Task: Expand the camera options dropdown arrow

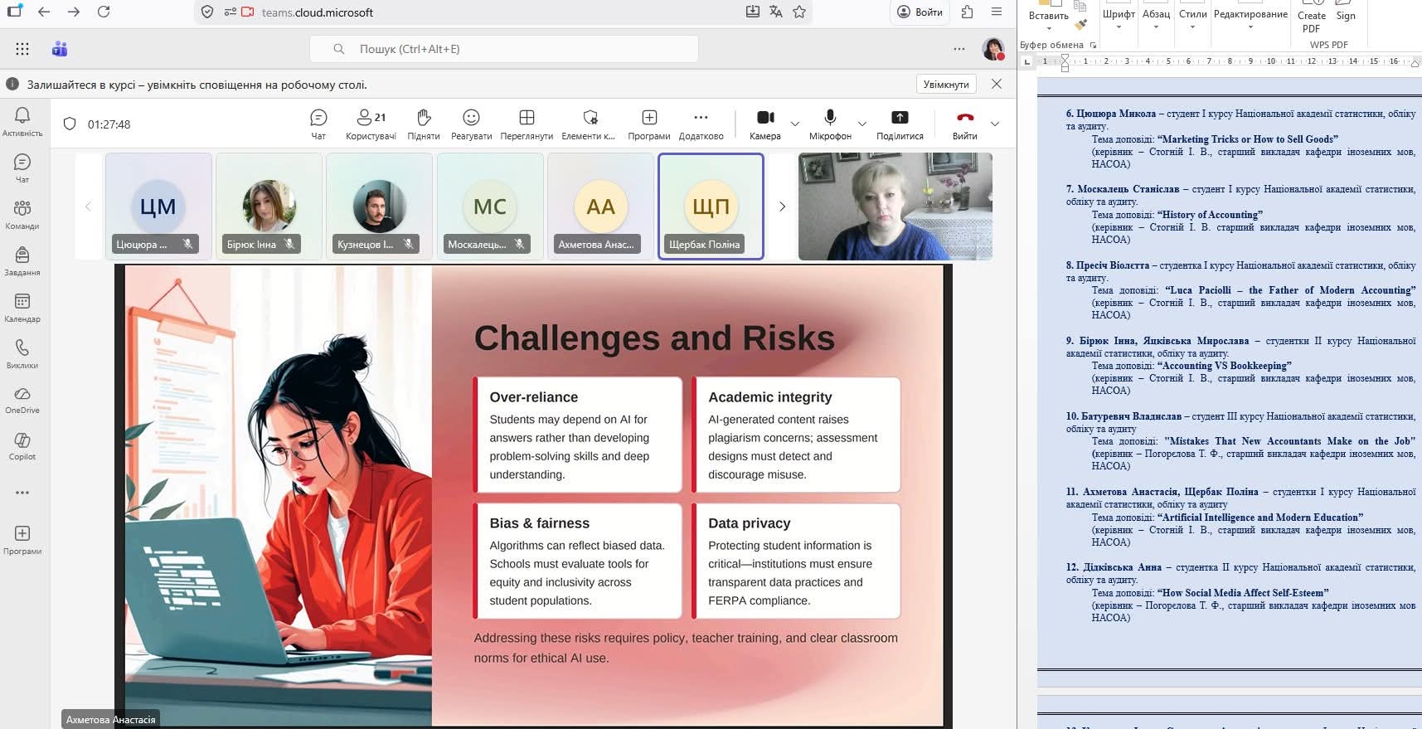Action: point(795,124)
